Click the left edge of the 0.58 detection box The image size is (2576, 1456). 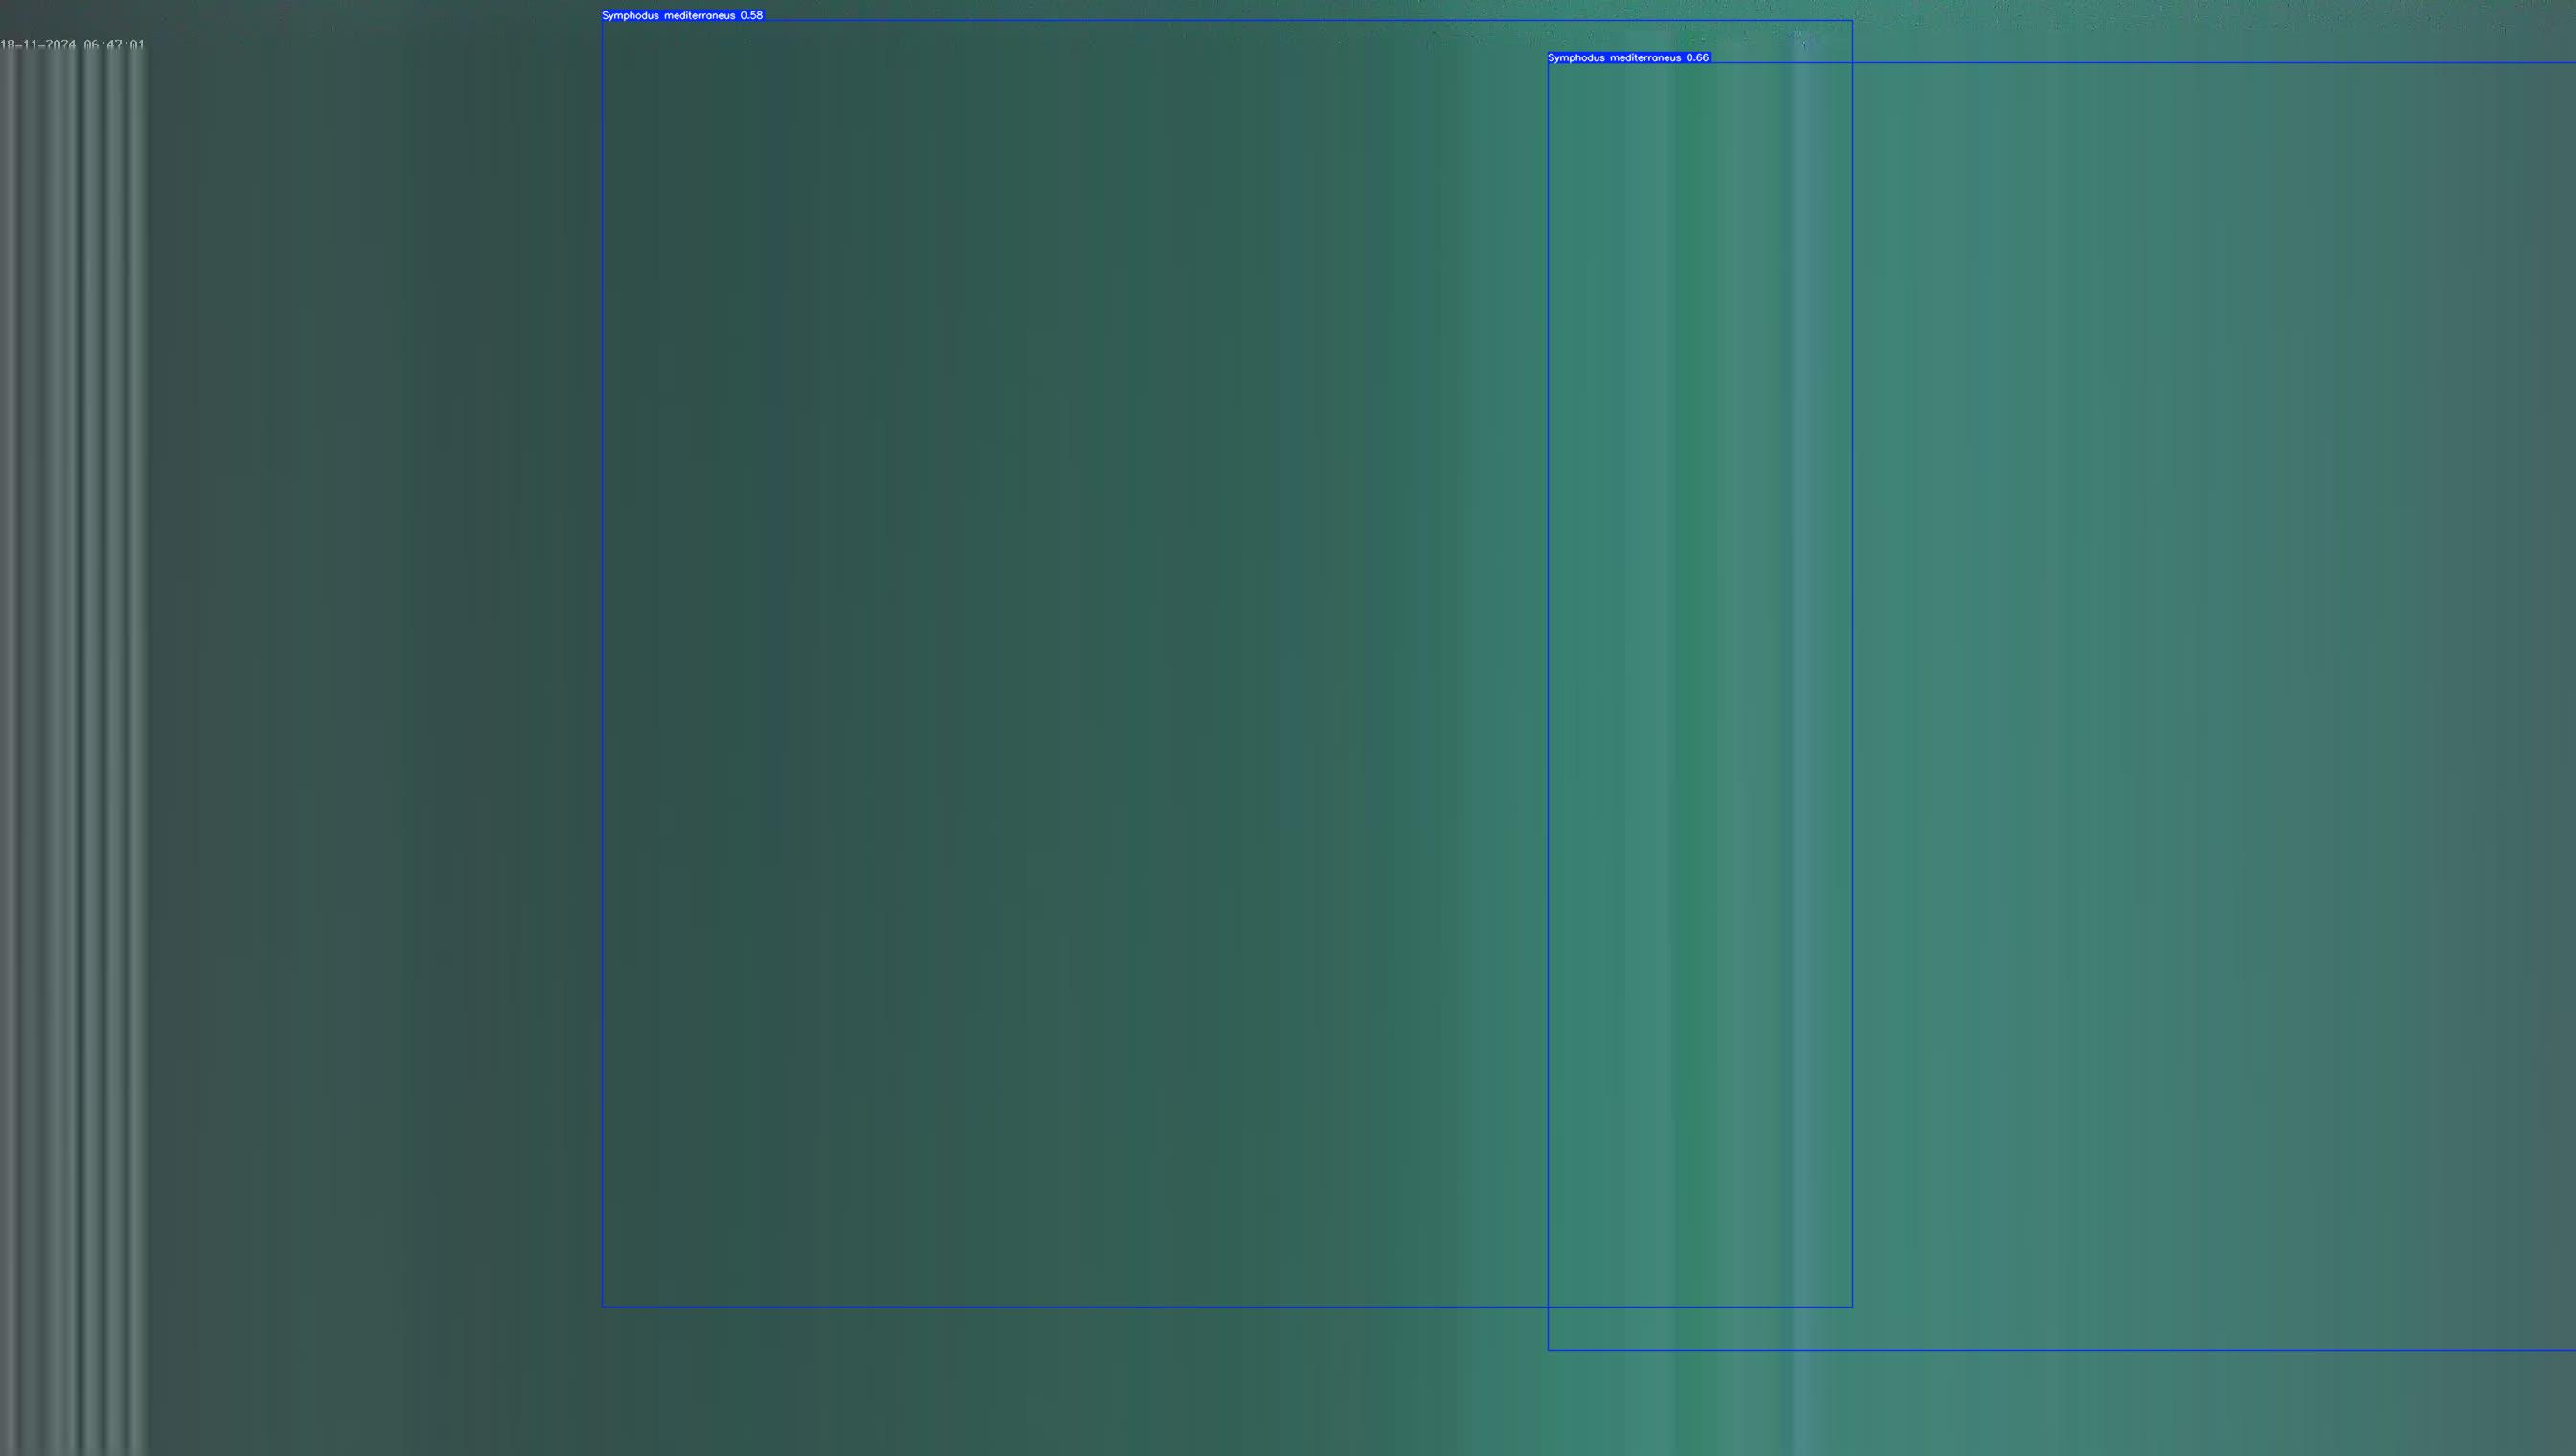pos(602,660)
